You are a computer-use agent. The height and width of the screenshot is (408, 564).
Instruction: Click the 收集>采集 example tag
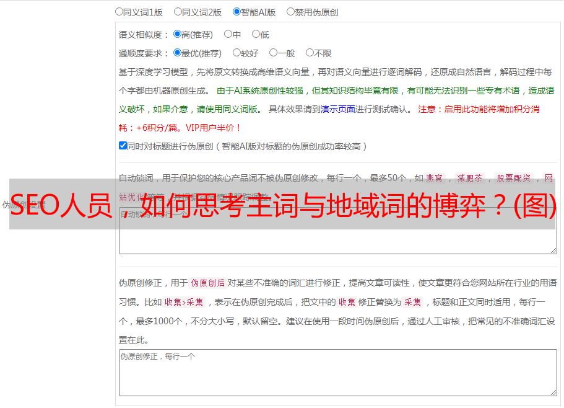click(184, 302)
